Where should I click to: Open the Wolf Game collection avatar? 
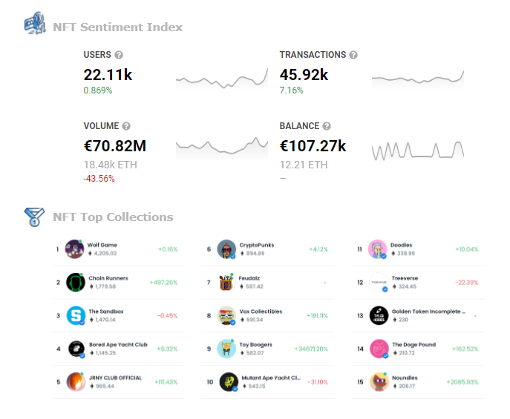point(74,249)
